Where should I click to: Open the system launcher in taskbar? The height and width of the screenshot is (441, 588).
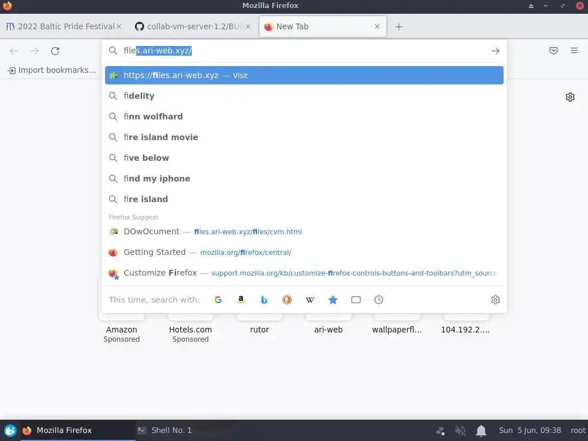(10, 430)
